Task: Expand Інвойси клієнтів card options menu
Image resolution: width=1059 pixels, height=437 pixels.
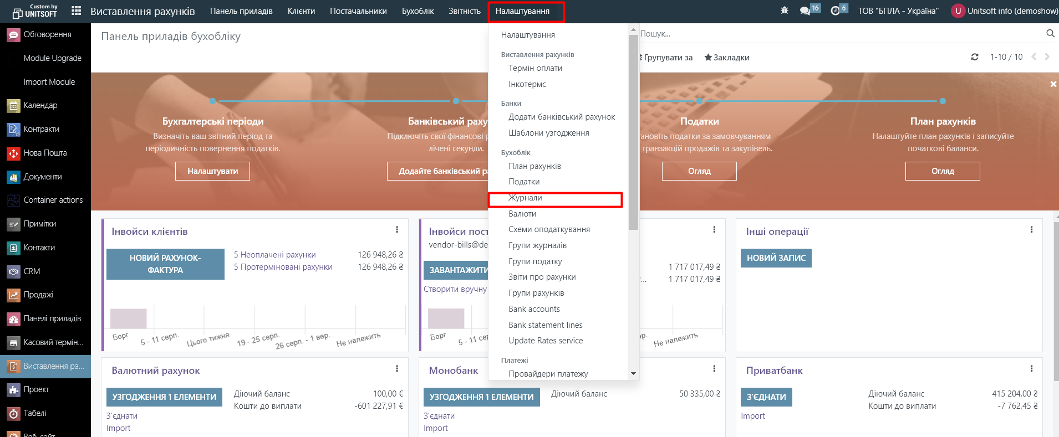Action: [x=397, y=230]
